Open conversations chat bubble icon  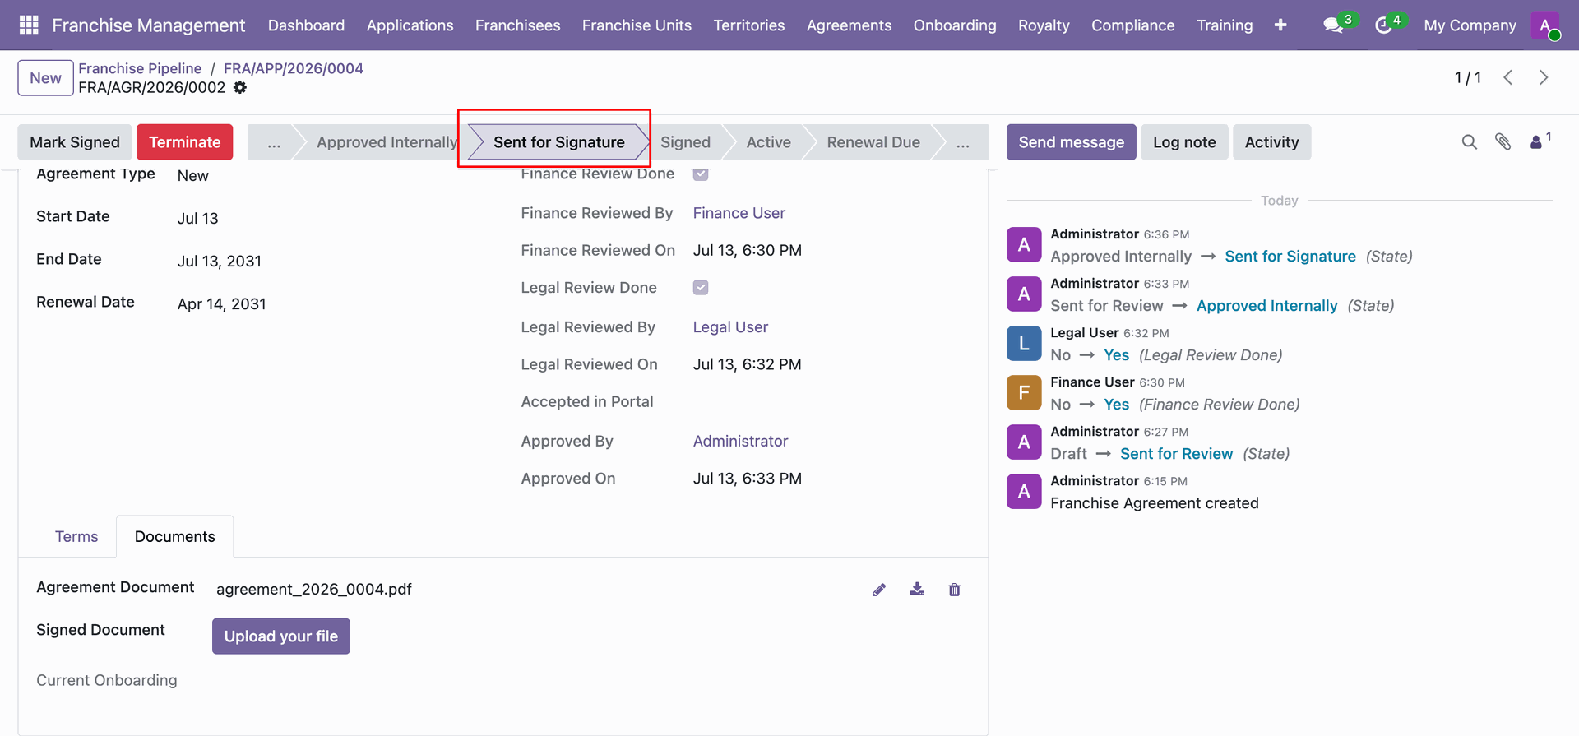pyautogui.click(x=1333, y=25)
